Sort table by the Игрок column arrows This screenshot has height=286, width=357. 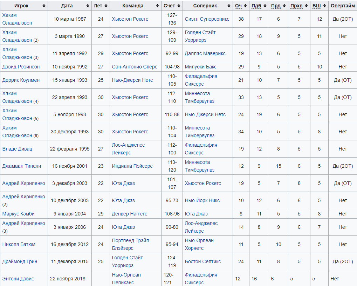coord(44,6)
